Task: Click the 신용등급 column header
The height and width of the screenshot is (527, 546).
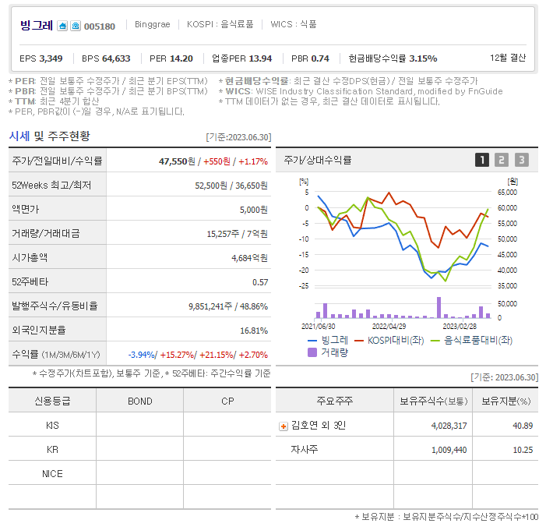Action: [x=52, y=401]
